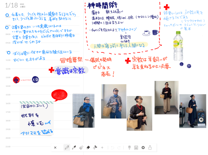Undo the last stroke
Viewport: 208px width, 155px height.
click(x=112, y=148)
